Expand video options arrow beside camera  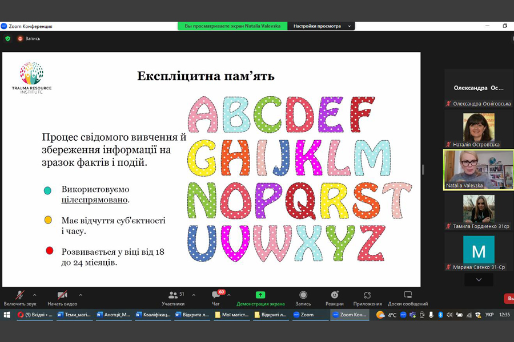(x=81, y=295)
